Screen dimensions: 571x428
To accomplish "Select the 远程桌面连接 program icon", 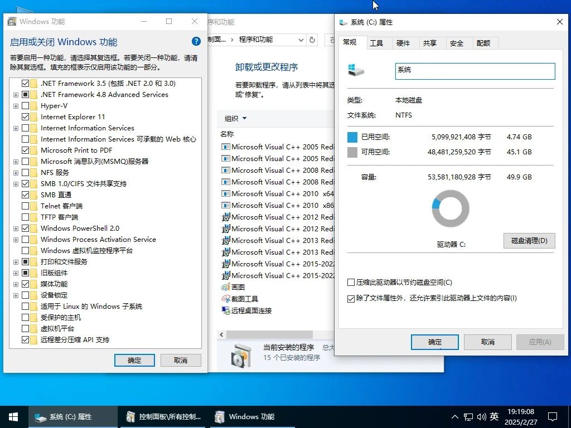I will (226, 311).
